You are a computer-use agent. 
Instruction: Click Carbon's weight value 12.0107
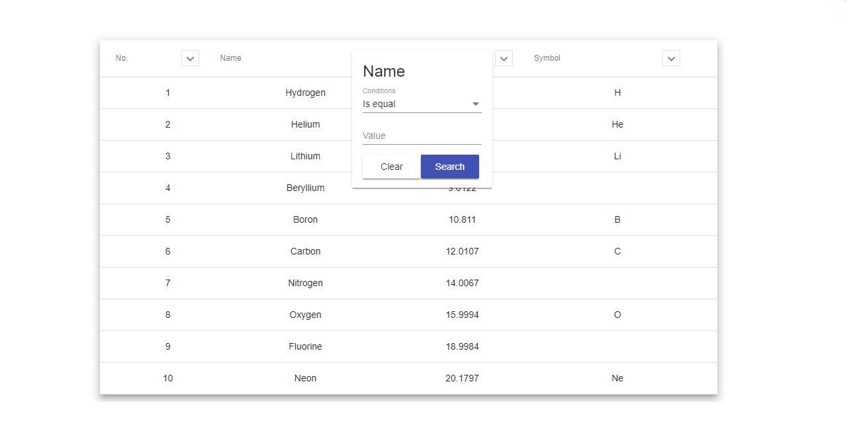462,251
